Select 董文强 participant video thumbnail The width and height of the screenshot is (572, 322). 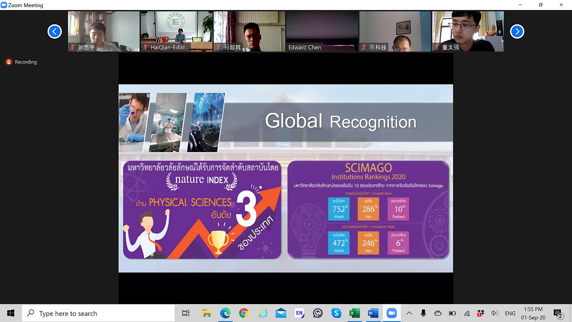pyautogui.click(x=468, y=31)
